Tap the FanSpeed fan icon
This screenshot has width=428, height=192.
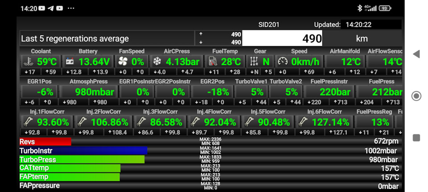click(x=124, y=62)
